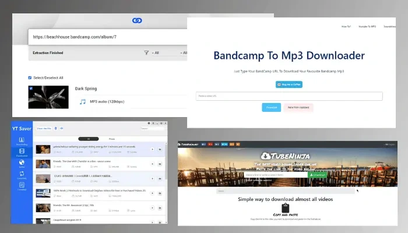Play the Friends Chandler in a Box video
This screenshot has height=233, width=408.
[x=153, y=164]
